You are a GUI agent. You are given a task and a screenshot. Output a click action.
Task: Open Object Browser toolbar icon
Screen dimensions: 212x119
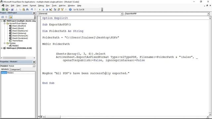click(x=62, y=10)
